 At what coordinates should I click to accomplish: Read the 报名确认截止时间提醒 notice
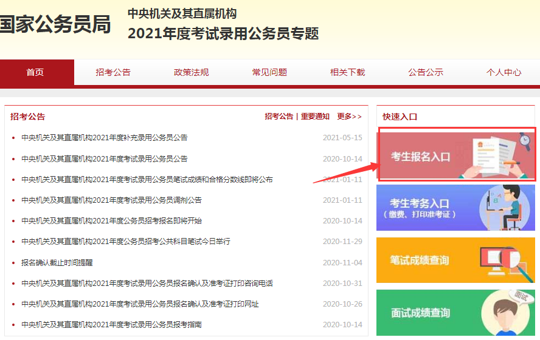coord(57,263)
